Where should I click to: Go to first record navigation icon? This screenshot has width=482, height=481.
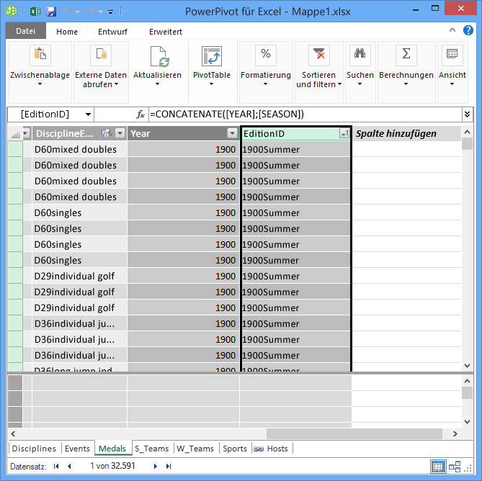tap(56, 467)
